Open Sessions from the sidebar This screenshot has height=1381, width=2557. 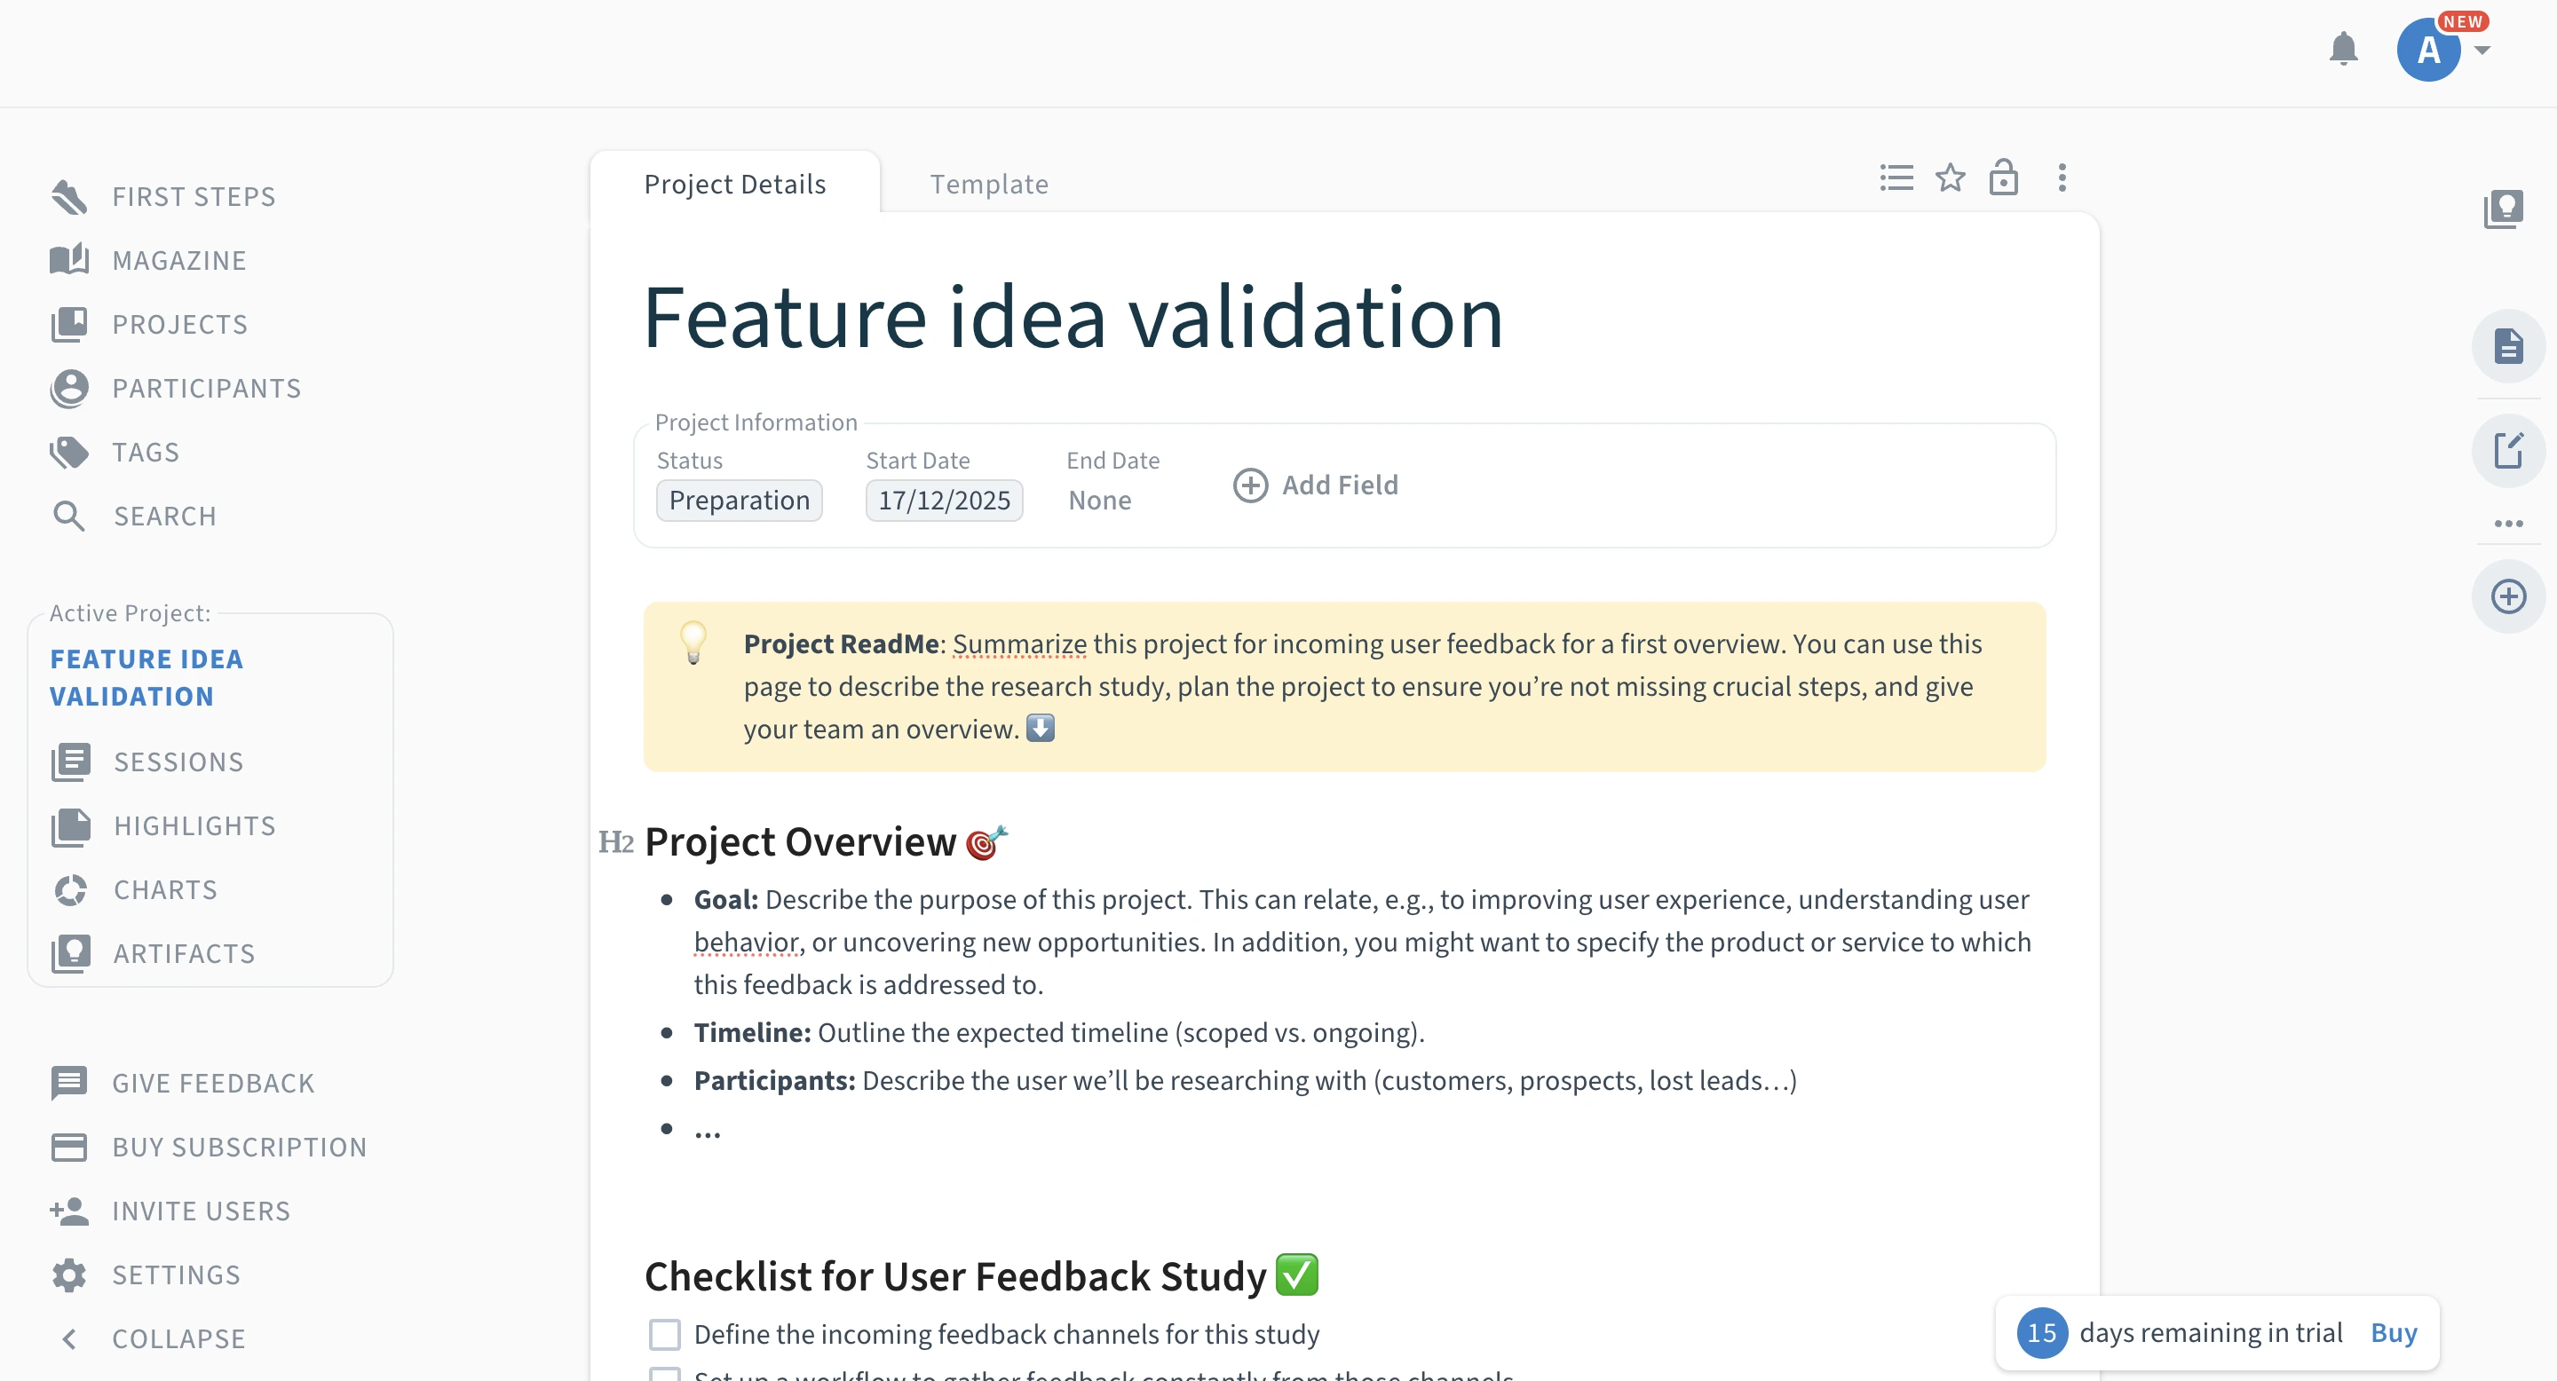click(178, 762)
